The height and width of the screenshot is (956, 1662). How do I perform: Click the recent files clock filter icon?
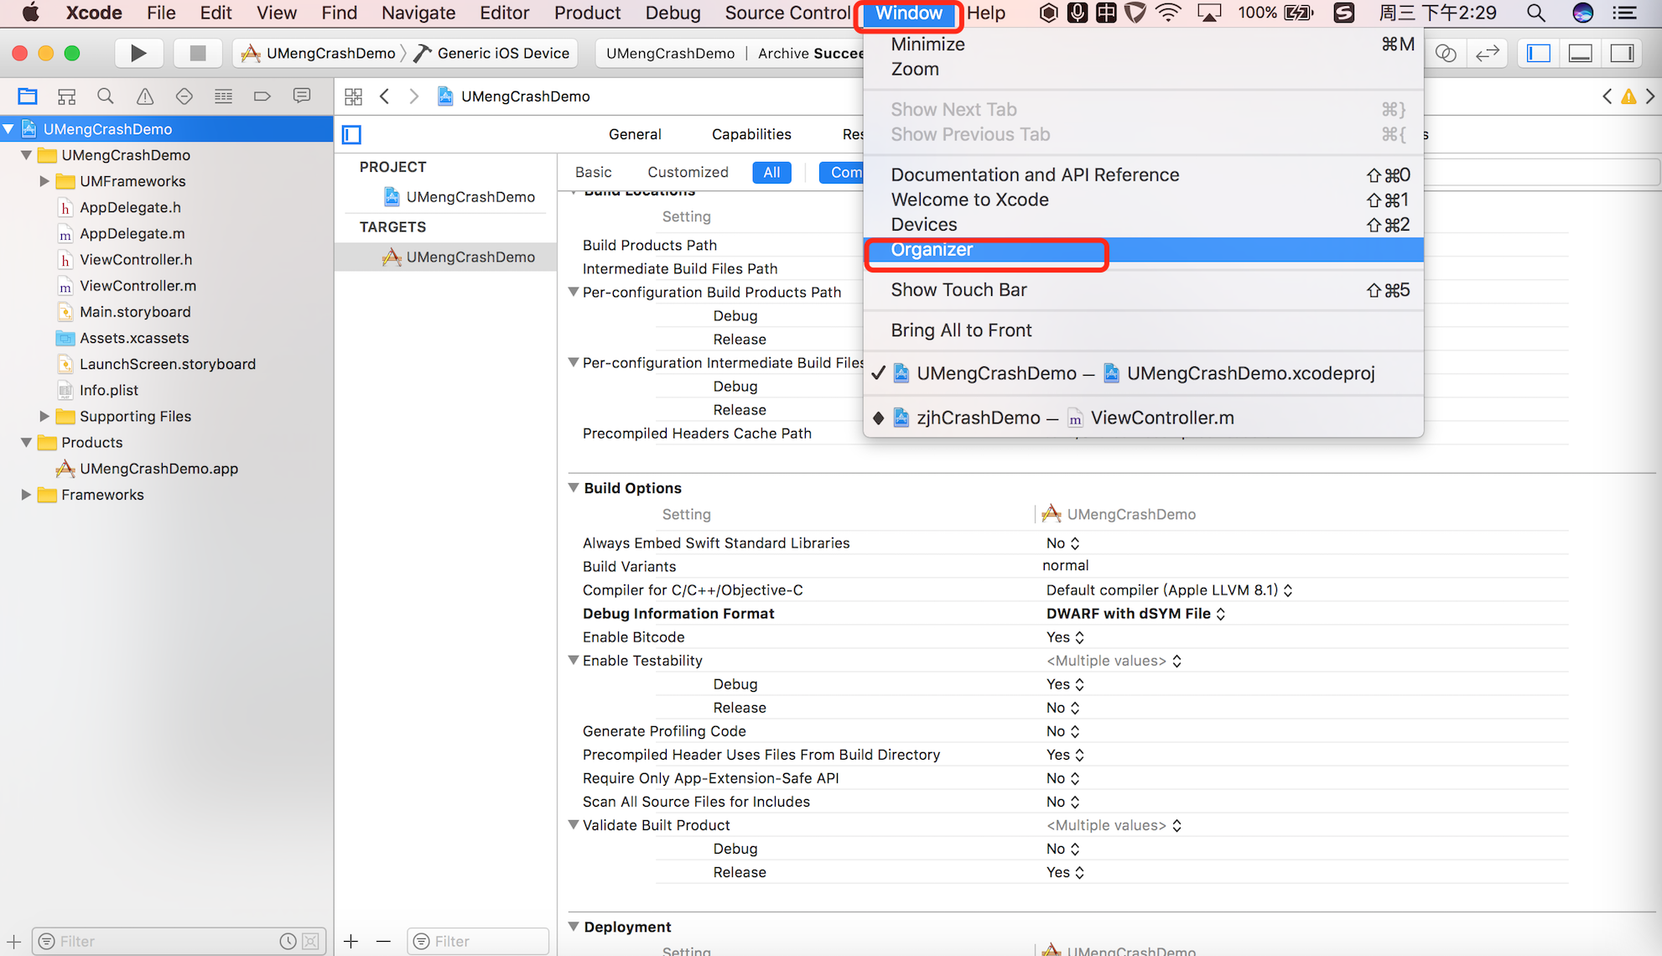288,942
